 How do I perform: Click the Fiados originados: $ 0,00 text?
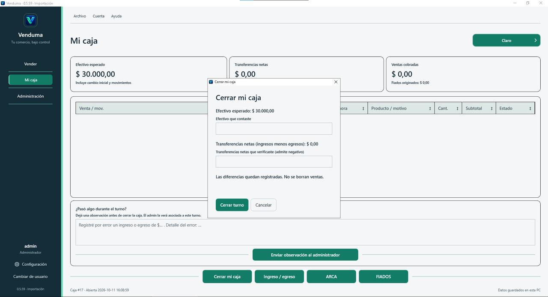pyautogui.click(x=410, y=83)
